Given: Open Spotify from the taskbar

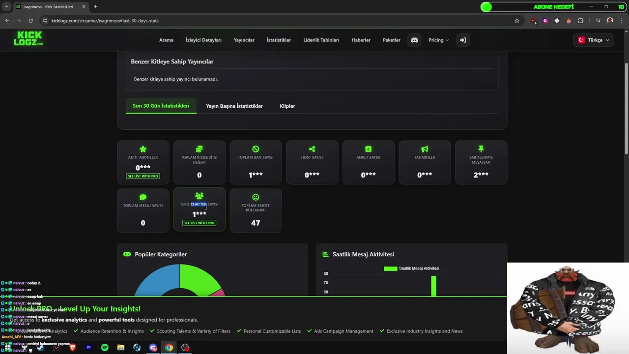Looking at the screenshot, I should (105, 348).
